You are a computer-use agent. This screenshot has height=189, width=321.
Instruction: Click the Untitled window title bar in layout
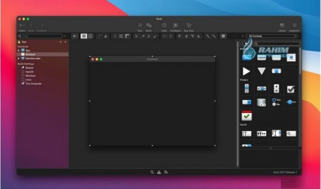click(152, 59)
